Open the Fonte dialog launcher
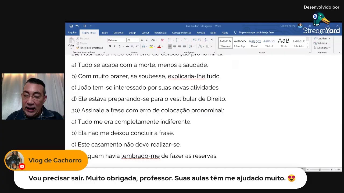344x193 pixels. click(164, 53)
